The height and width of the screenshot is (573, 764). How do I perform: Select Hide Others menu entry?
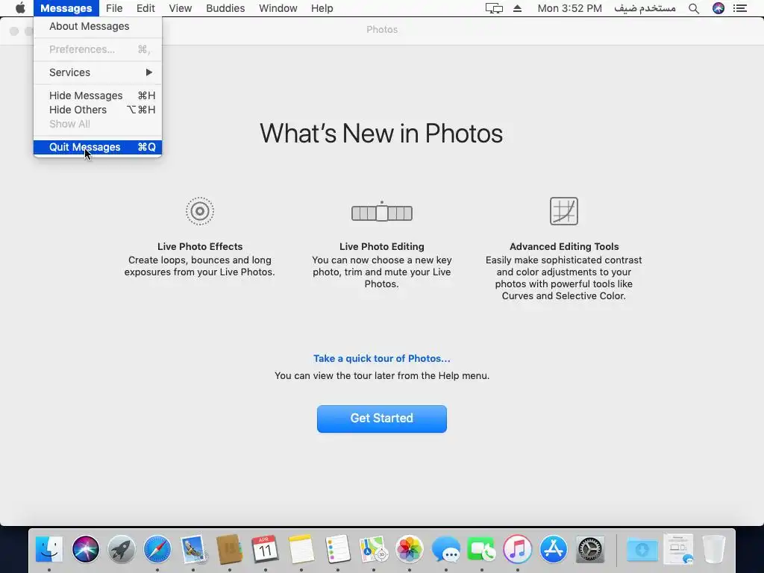(x=98, y=110)
